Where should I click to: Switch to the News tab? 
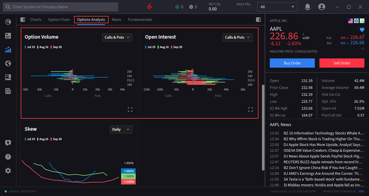(117, 20)
